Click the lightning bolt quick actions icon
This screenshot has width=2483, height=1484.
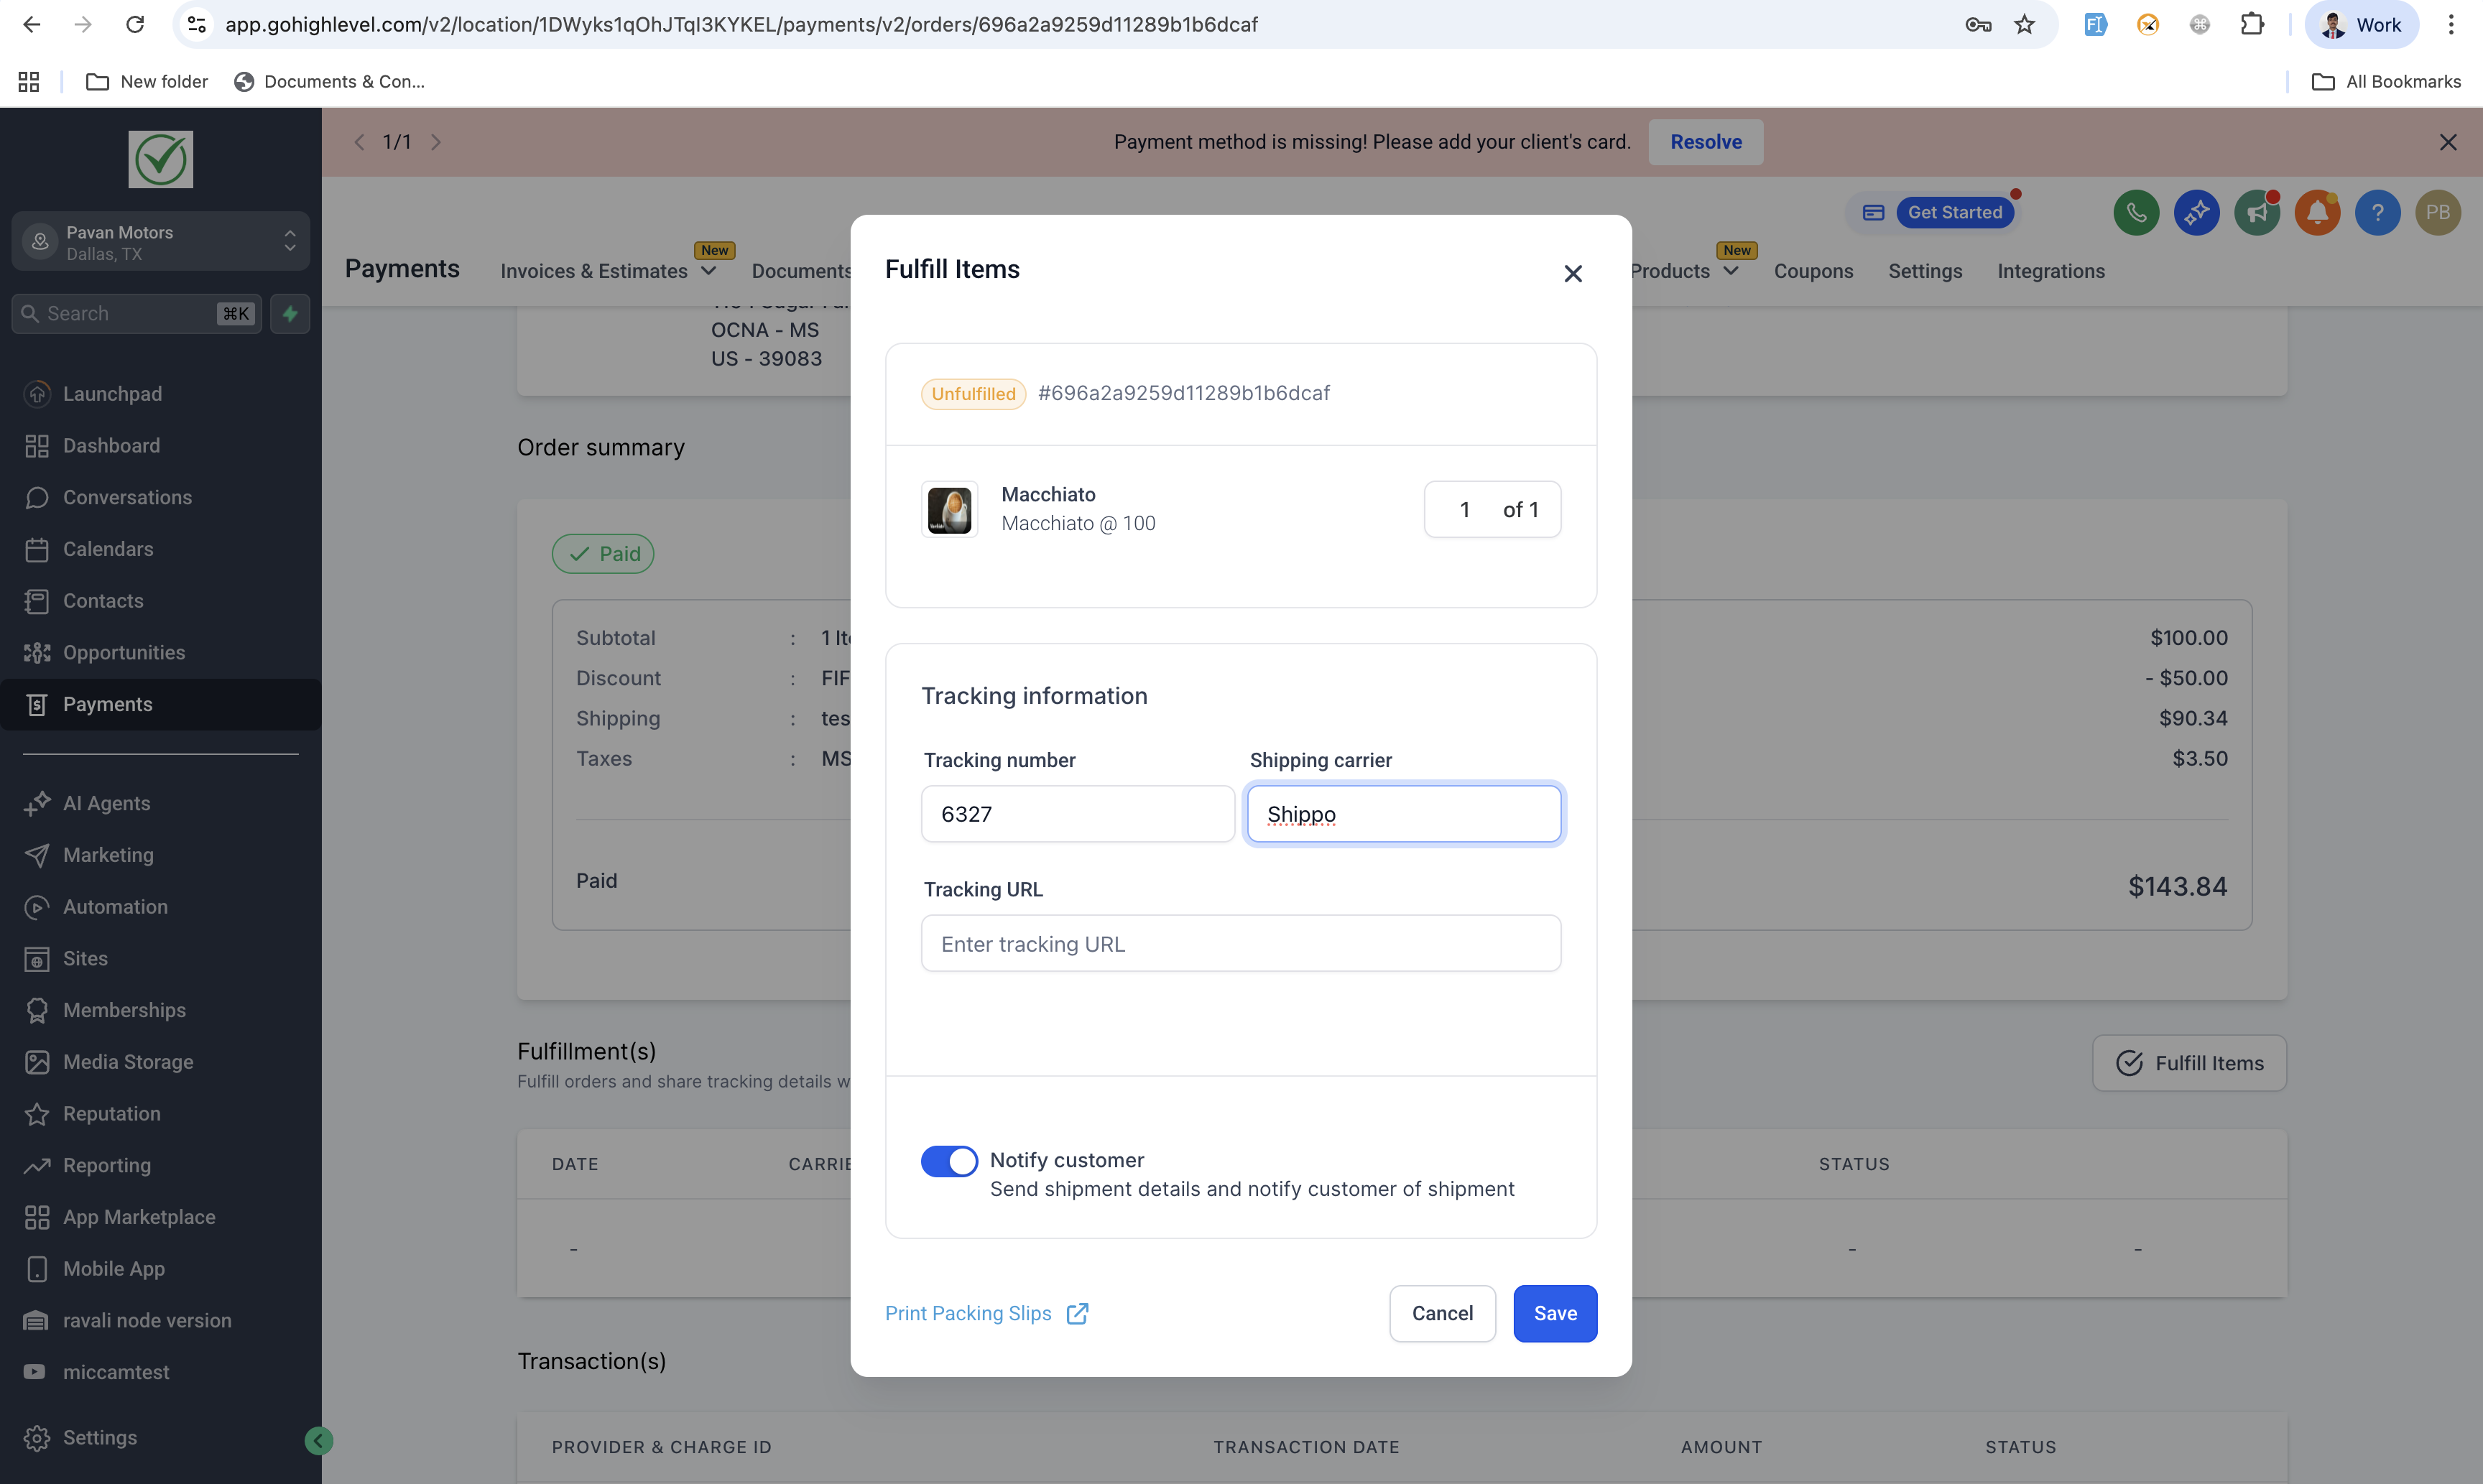tap(290, 314)
